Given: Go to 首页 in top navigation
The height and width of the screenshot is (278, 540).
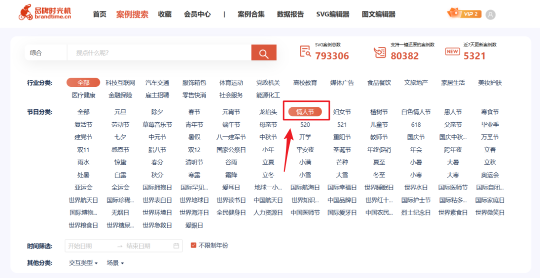Looking at the screenshot, I should pyautogui.click(x=99, y=14).
